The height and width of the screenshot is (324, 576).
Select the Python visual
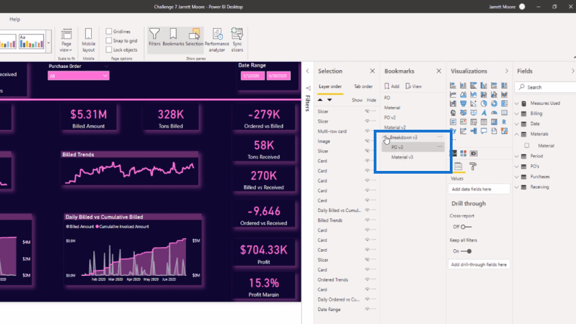(453, 130)
